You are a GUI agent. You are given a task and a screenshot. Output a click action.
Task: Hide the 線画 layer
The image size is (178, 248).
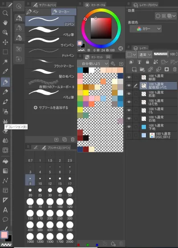click(129, 77)
